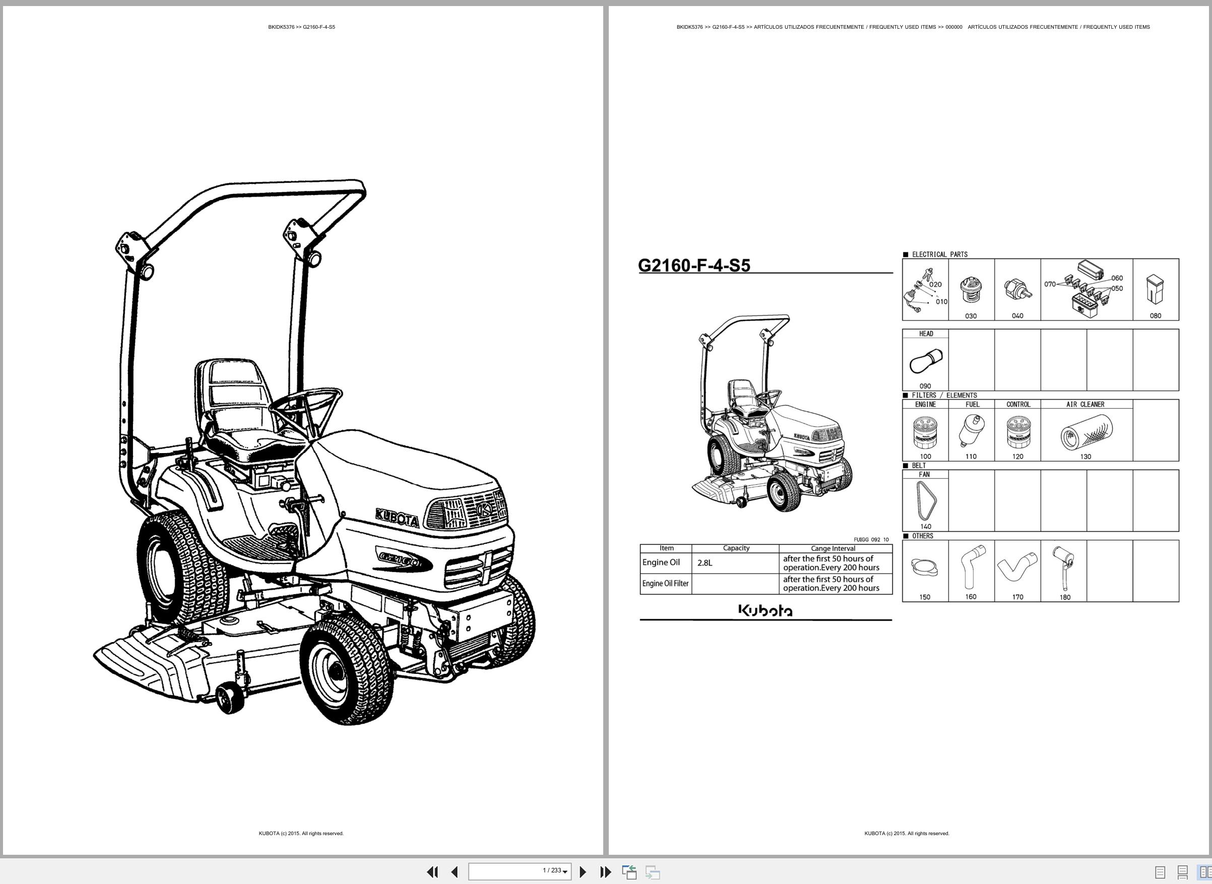Click the BELT section heading
The height and width of the screenshot is (884, 1212).
pos(919,466)
